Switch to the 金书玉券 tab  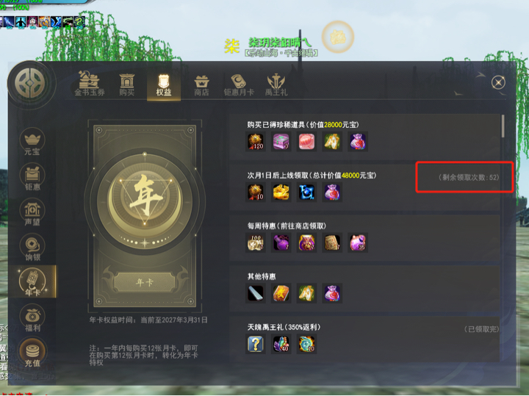90,84
